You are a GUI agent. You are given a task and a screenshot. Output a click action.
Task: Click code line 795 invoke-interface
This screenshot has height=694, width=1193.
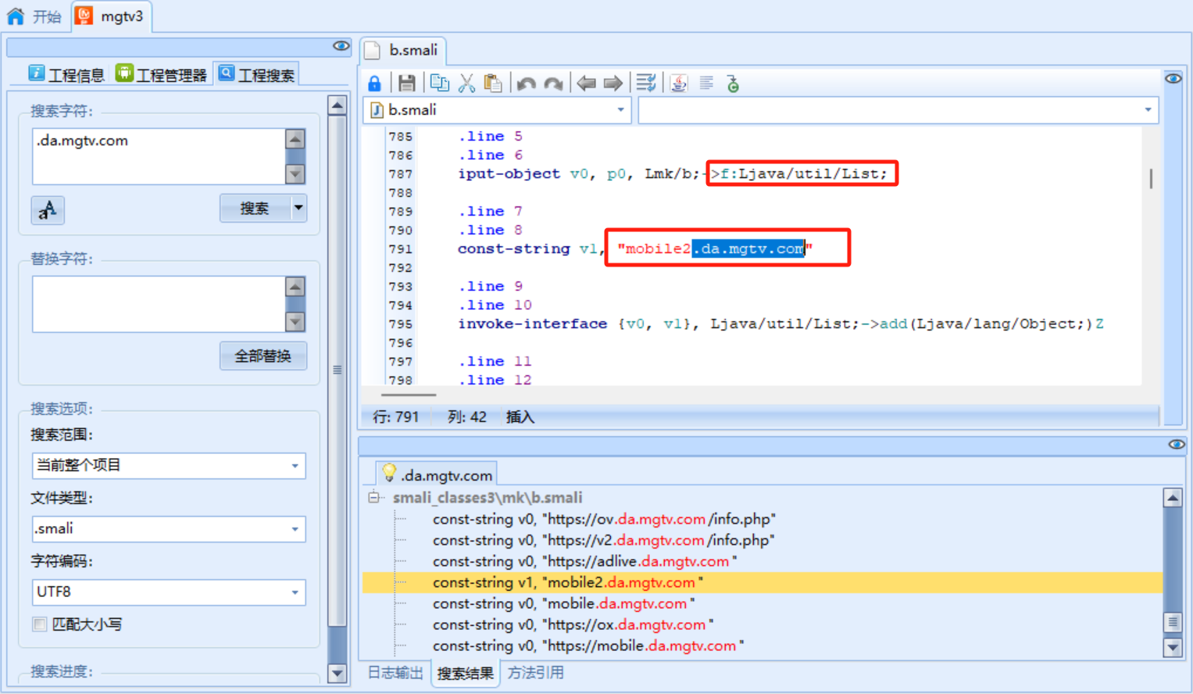780,324
